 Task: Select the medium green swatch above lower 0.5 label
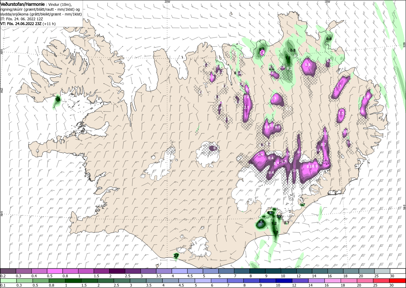click(x=41, y=281)
